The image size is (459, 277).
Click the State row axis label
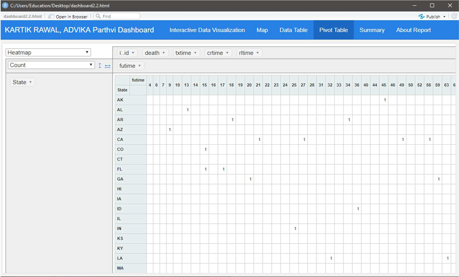(x=122, y=90)
